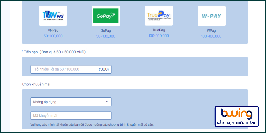Click the 50~100,000 limit under GoPay

[106, 36]
